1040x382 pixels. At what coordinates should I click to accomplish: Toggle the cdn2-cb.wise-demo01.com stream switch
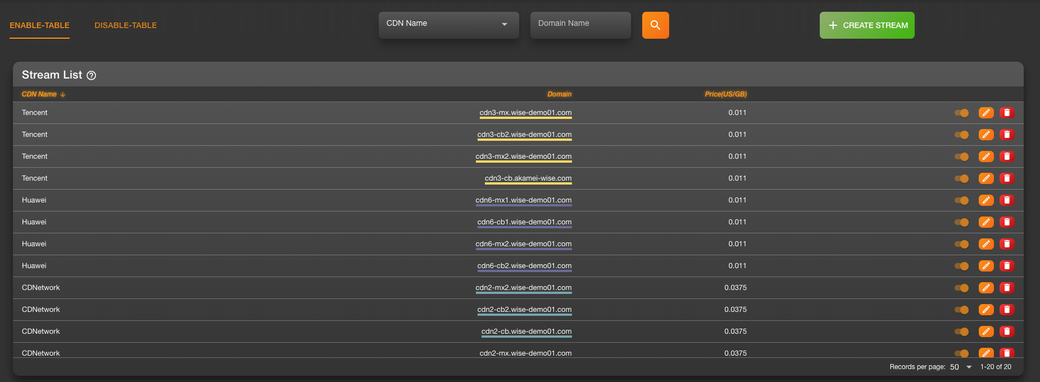pos(961,332)
